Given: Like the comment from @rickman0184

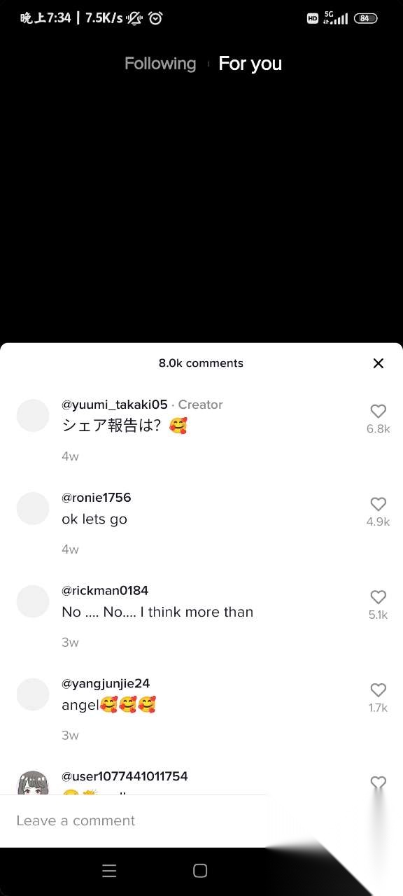Looking at the screenshot, I should coord(378,598).
